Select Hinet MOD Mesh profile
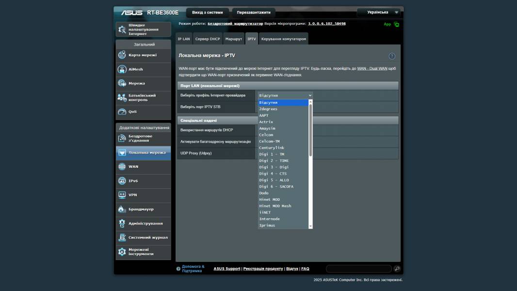Screen dimensions: 517x291 click(x=283, y=206)
